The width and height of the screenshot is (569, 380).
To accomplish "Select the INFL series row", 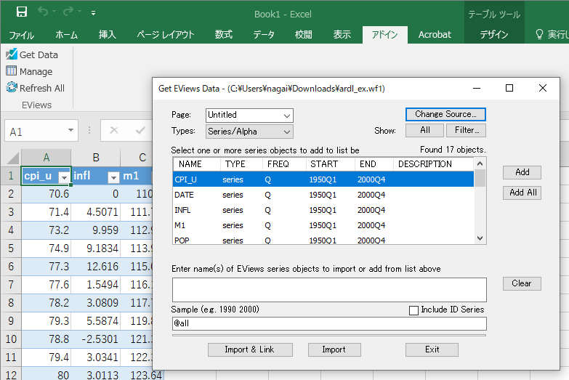I will tap(323, 210).
